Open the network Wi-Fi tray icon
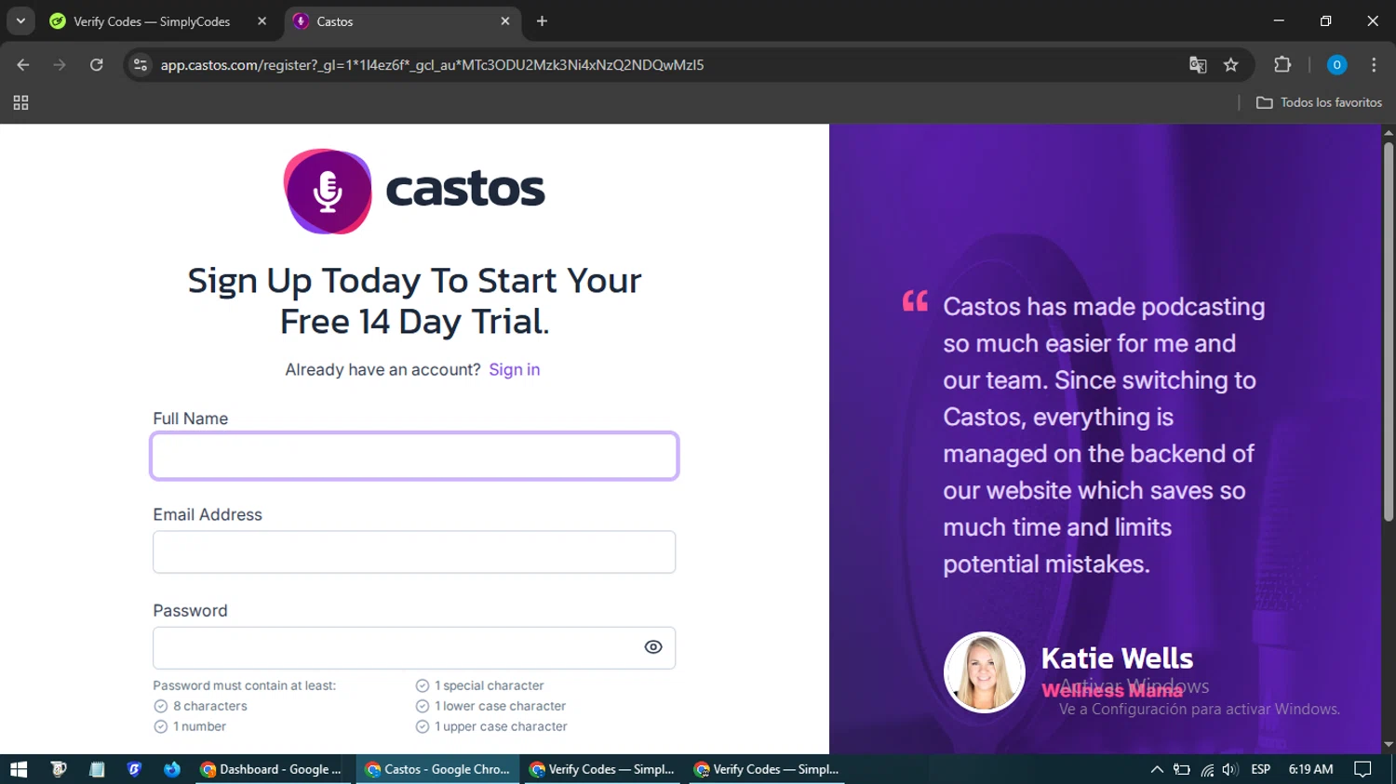Image resolution: width=1396 pixels, height=784 pixels. (1207, 769)
